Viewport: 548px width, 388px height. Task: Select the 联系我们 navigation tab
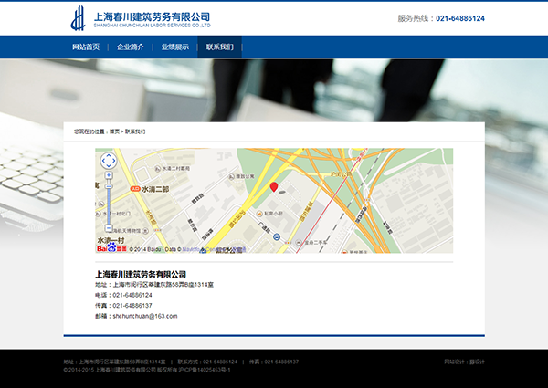(219, 47)
